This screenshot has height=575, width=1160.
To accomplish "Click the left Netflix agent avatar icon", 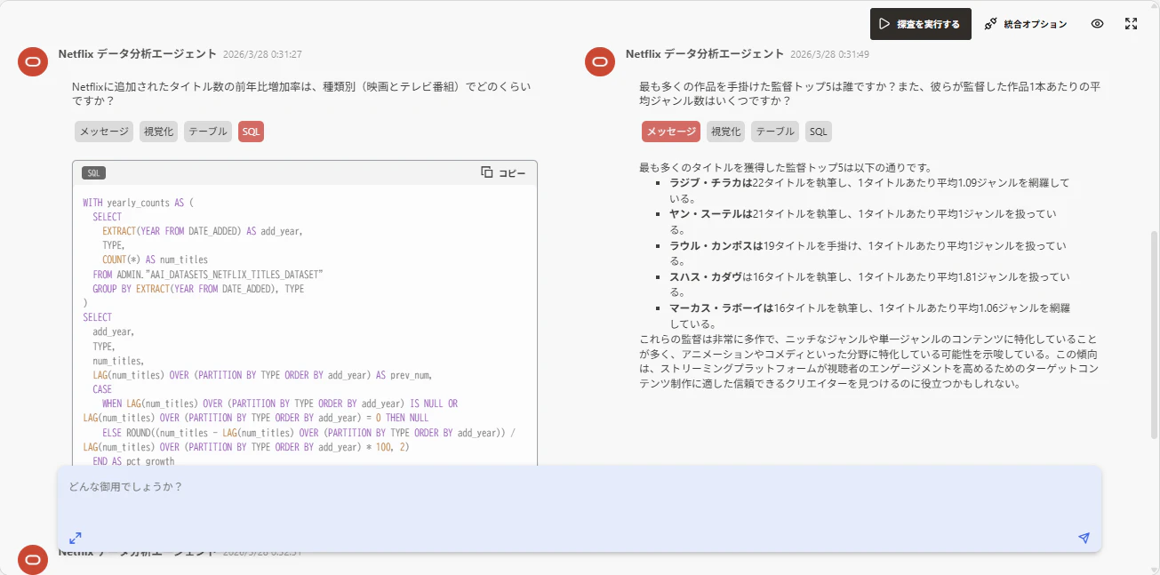I will tap(33, 61).
